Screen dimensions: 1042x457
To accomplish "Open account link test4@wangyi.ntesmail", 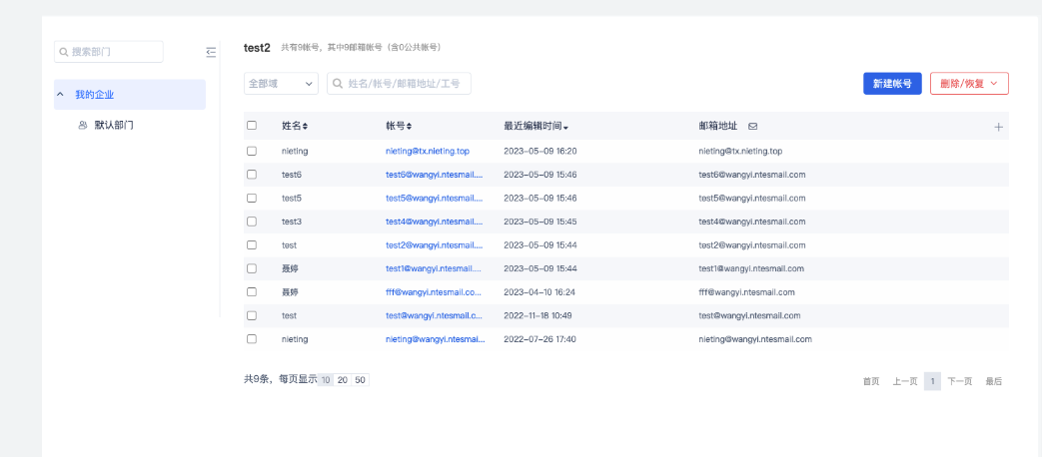I will click(434, 222).
